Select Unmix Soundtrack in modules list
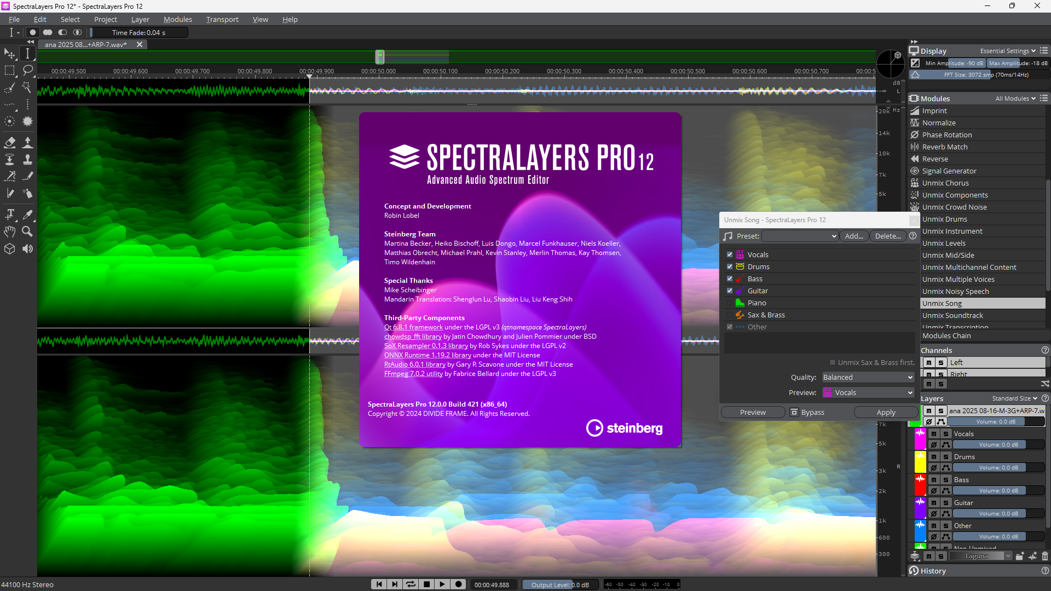Viewport: 1051px width, 591px height. tap(952, 316)
